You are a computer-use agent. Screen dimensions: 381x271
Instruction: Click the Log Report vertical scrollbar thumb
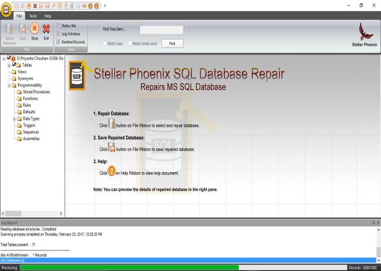(x=378, y=252)
